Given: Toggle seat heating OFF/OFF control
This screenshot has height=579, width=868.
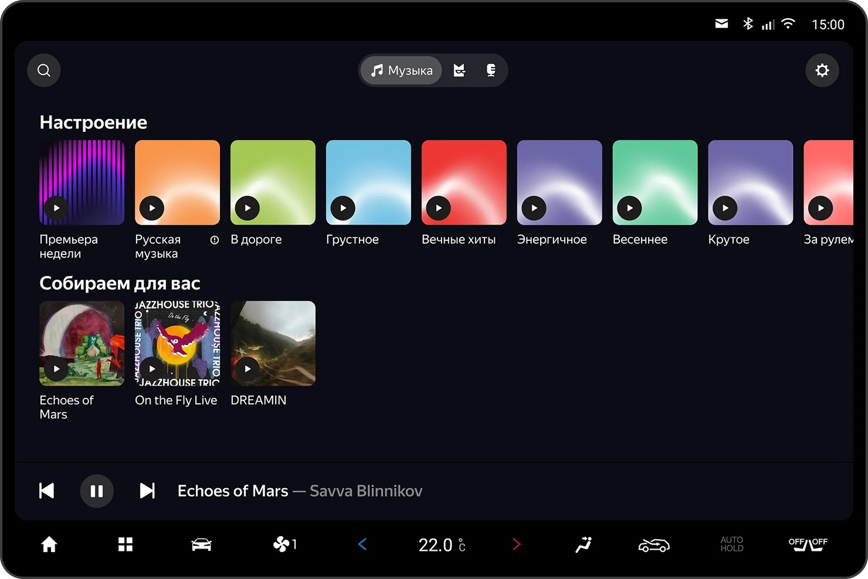Looking at the screenshot, I should tap(808, 544).
